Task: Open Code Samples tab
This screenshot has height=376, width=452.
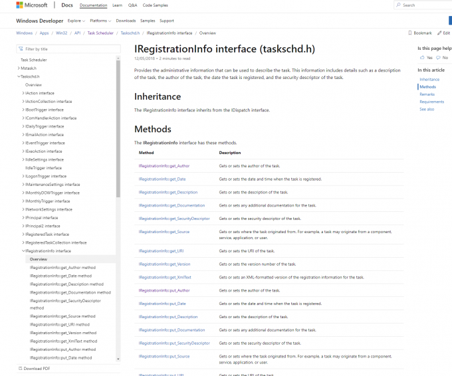Action: pyautogui.click(x=155, y=5)
